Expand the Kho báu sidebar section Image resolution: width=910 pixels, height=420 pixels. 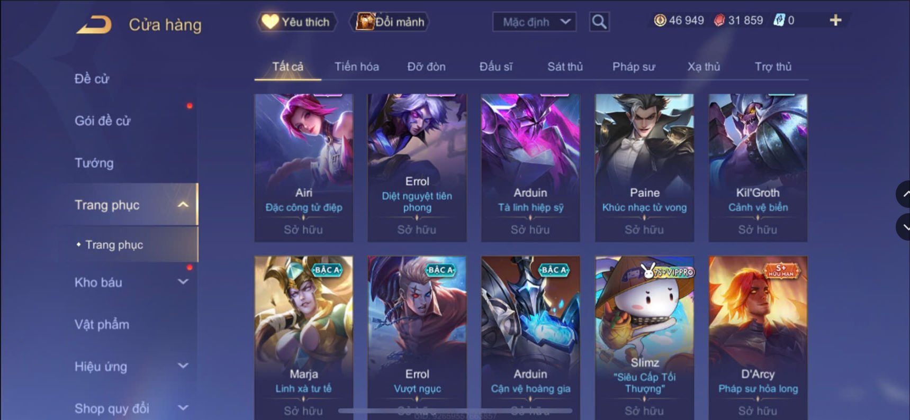(x=183, y=282)
